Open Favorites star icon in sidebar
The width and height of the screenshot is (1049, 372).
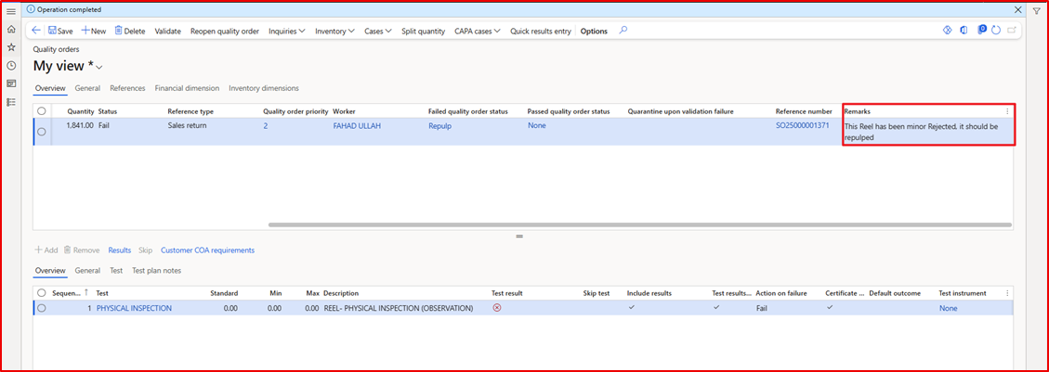coord(11,46)
